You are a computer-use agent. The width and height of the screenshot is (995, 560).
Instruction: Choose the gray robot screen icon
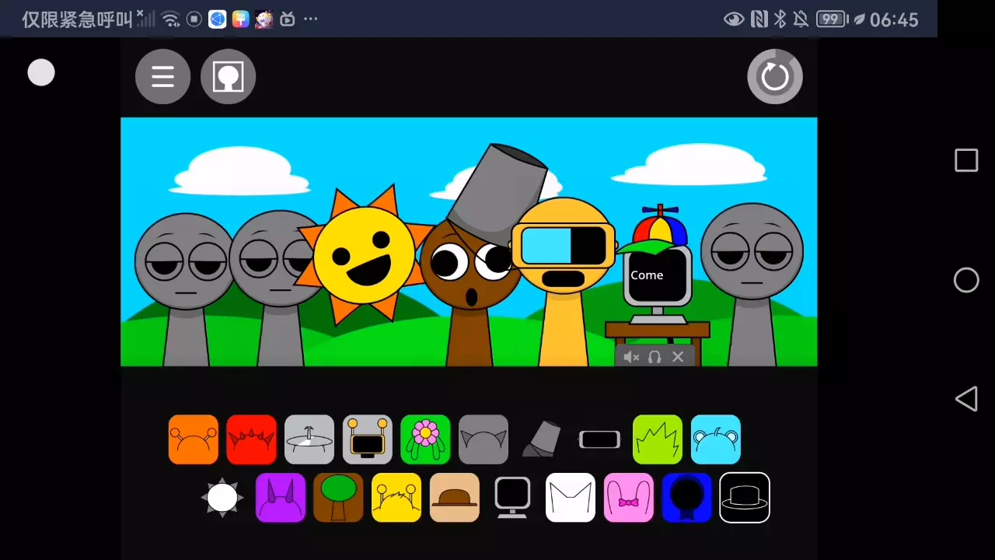[368, 439]
